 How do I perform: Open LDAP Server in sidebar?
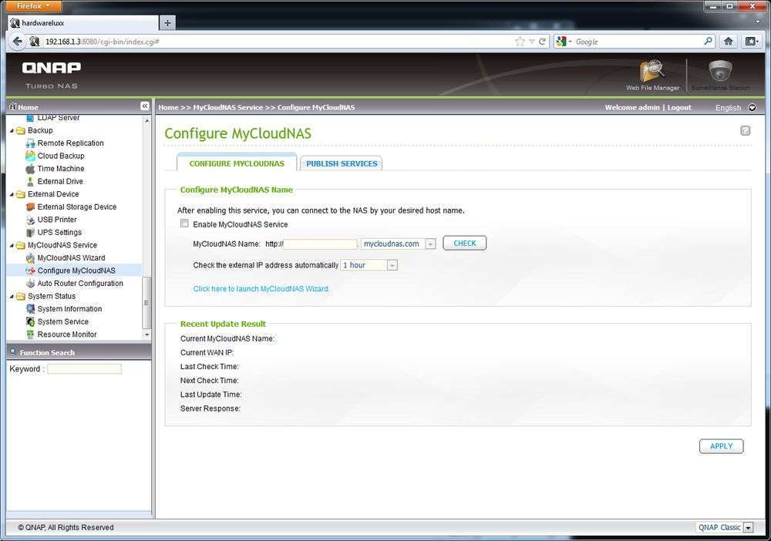tap(58, 118)
